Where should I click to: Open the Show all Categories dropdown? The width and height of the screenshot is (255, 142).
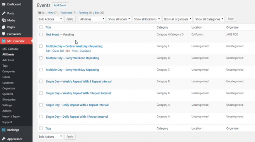click(209, 19)
